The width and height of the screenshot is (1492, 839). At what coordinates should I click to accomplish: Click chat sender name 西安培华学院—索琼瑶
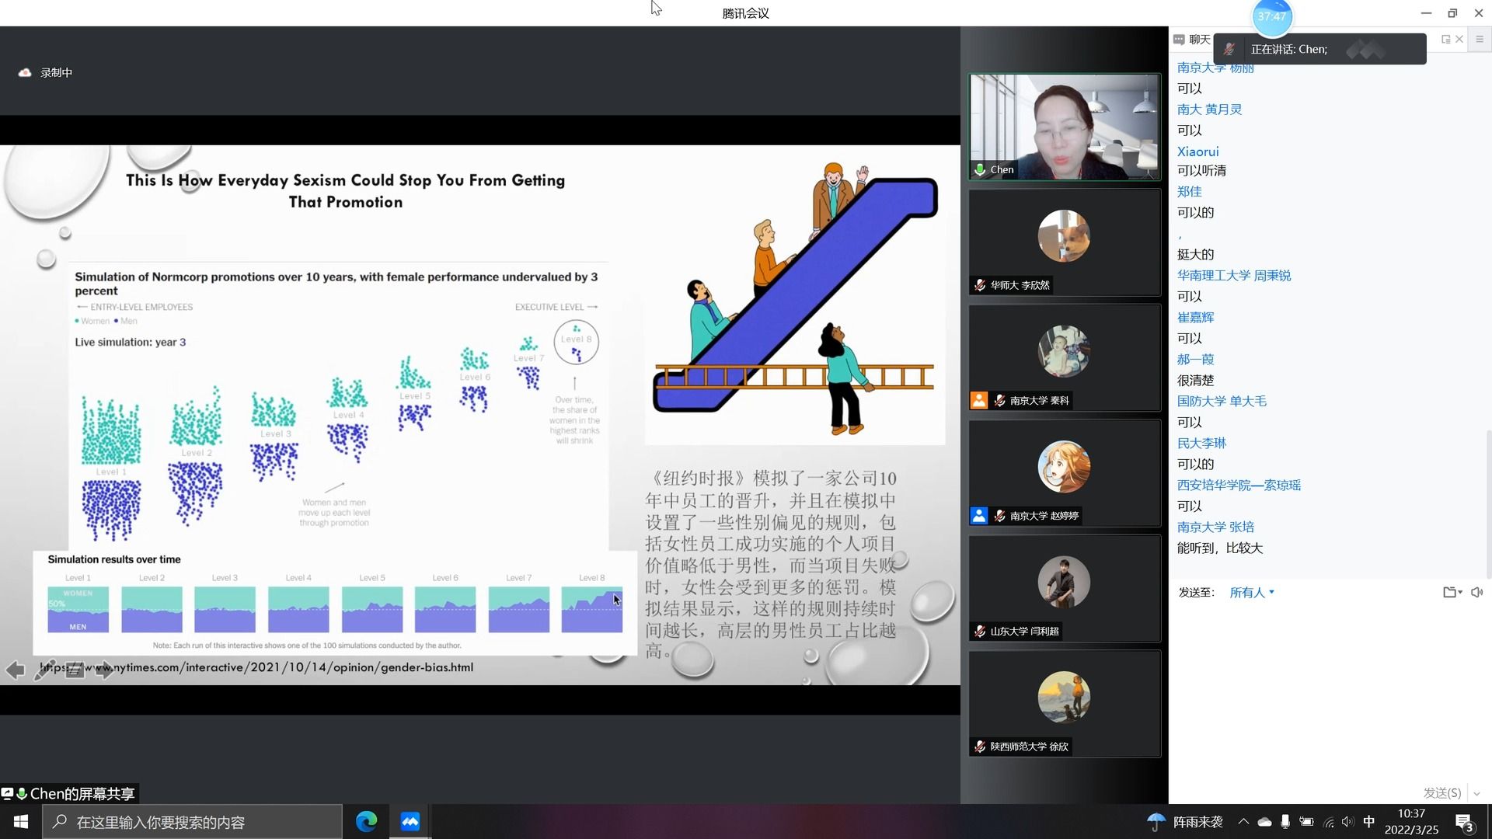pos(1239,485)
